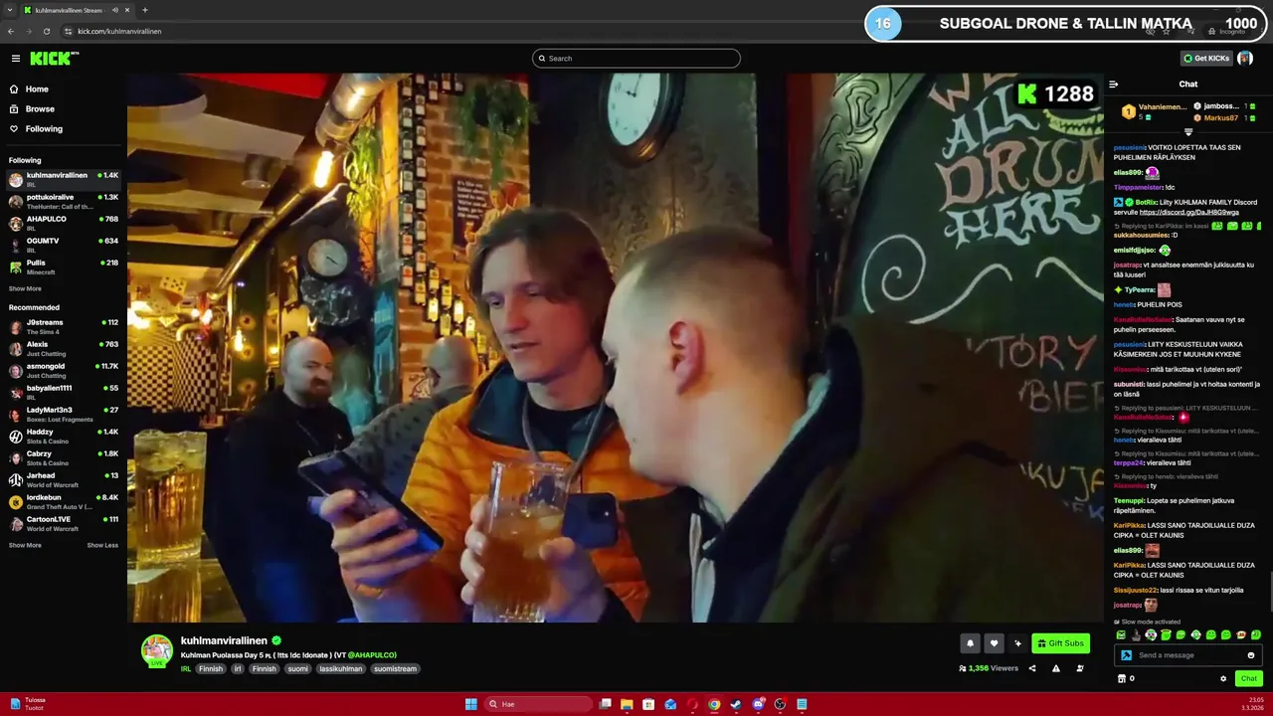Click the address bar URL

(119, 31)
